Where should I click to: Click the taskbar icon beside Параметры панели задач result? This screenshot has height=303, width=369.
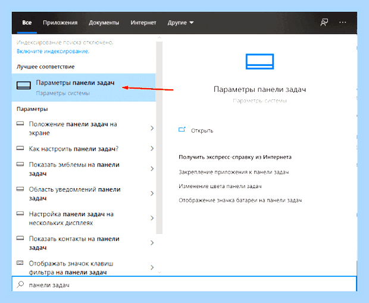click(x=24, y=85)
